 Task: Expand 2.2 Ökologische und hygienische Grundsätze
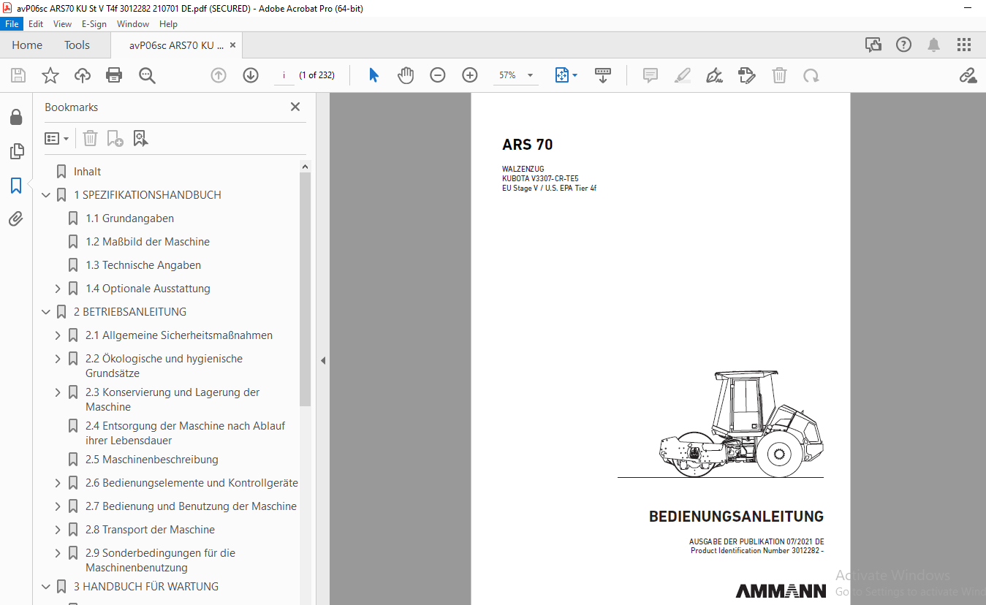(x=58, y=359)
